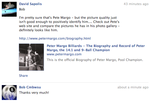Screen dimensions: 150x108
Task: Click the divider line between the comments
Action: [x=75, y=82]
